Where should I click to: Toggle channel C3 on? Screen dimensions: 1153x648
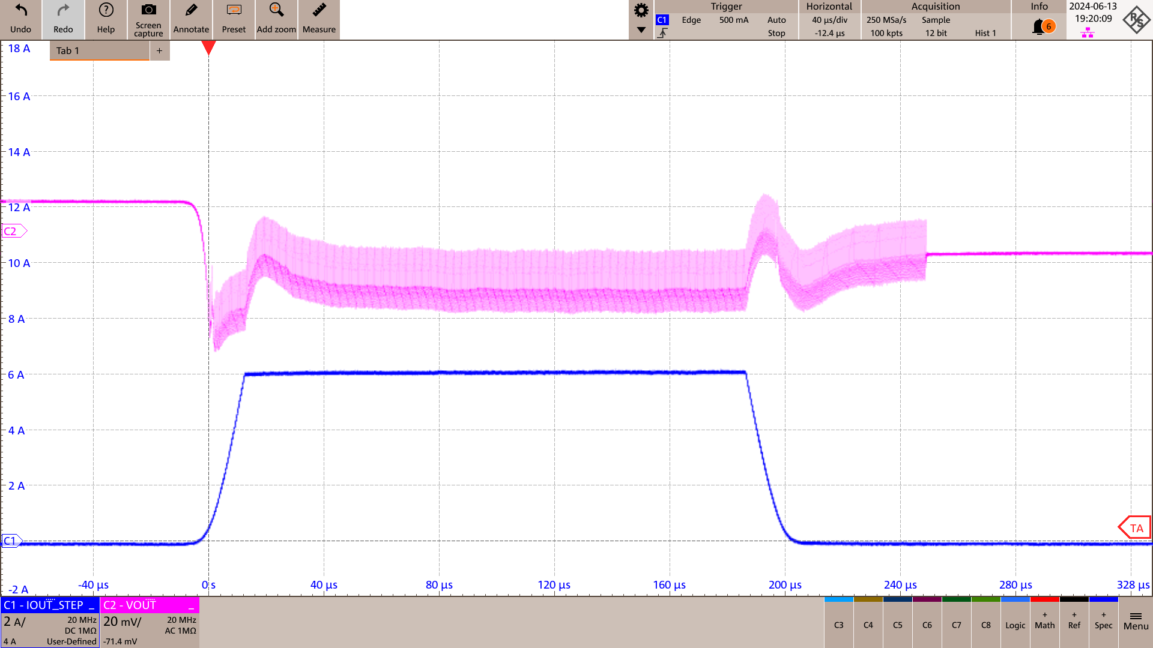838,625
